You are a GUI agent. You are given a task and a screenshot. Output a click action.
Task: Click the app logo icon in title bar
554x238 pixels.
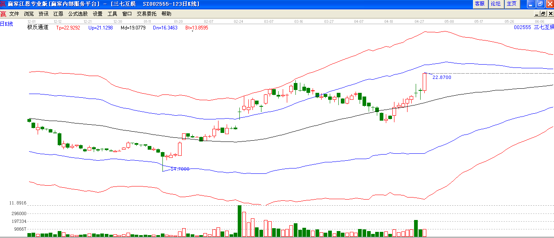3,4
